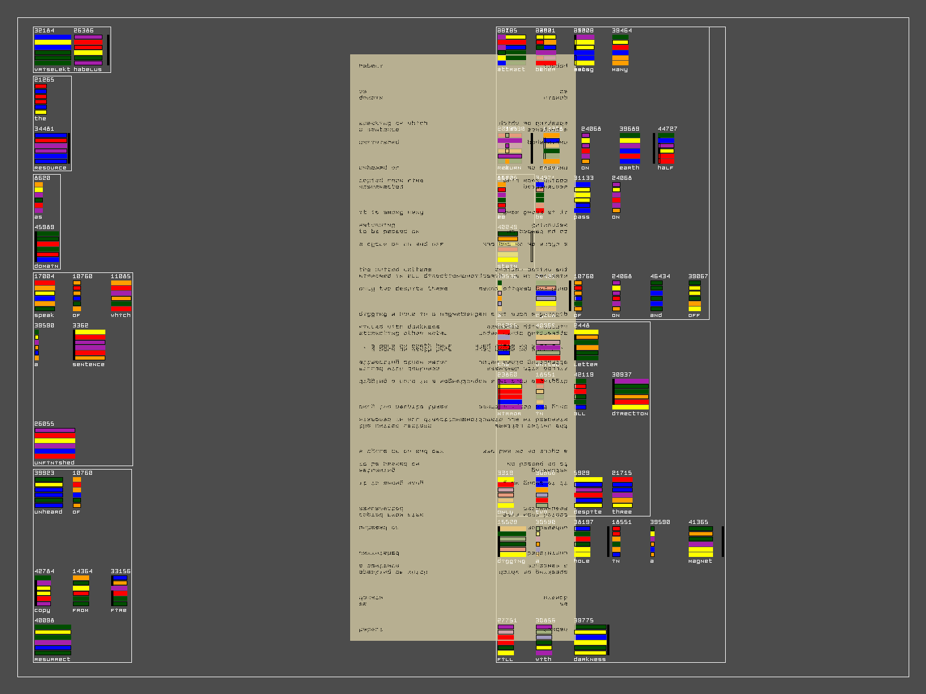Click the earth word block

pos(630,149)
